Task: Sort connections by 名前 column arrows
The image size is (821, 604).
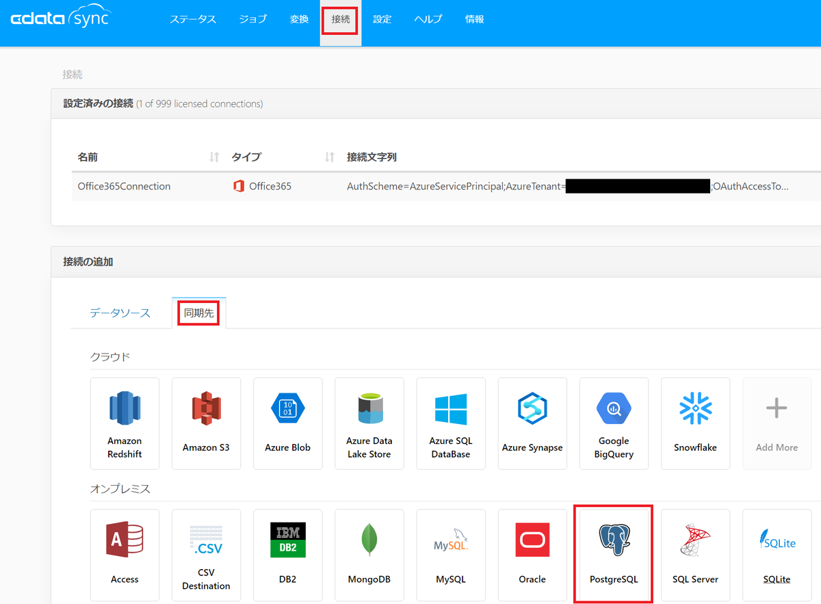Action: coord(214,157)
